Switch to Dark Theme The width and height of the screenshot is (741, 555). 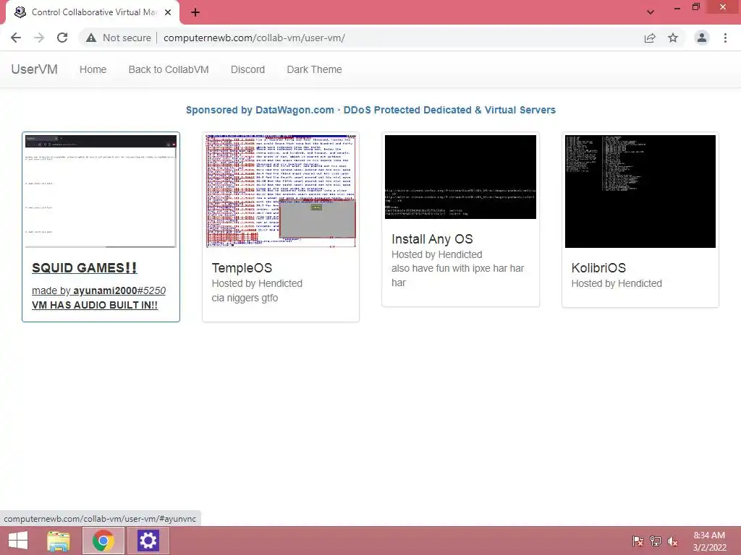(314, 69)
